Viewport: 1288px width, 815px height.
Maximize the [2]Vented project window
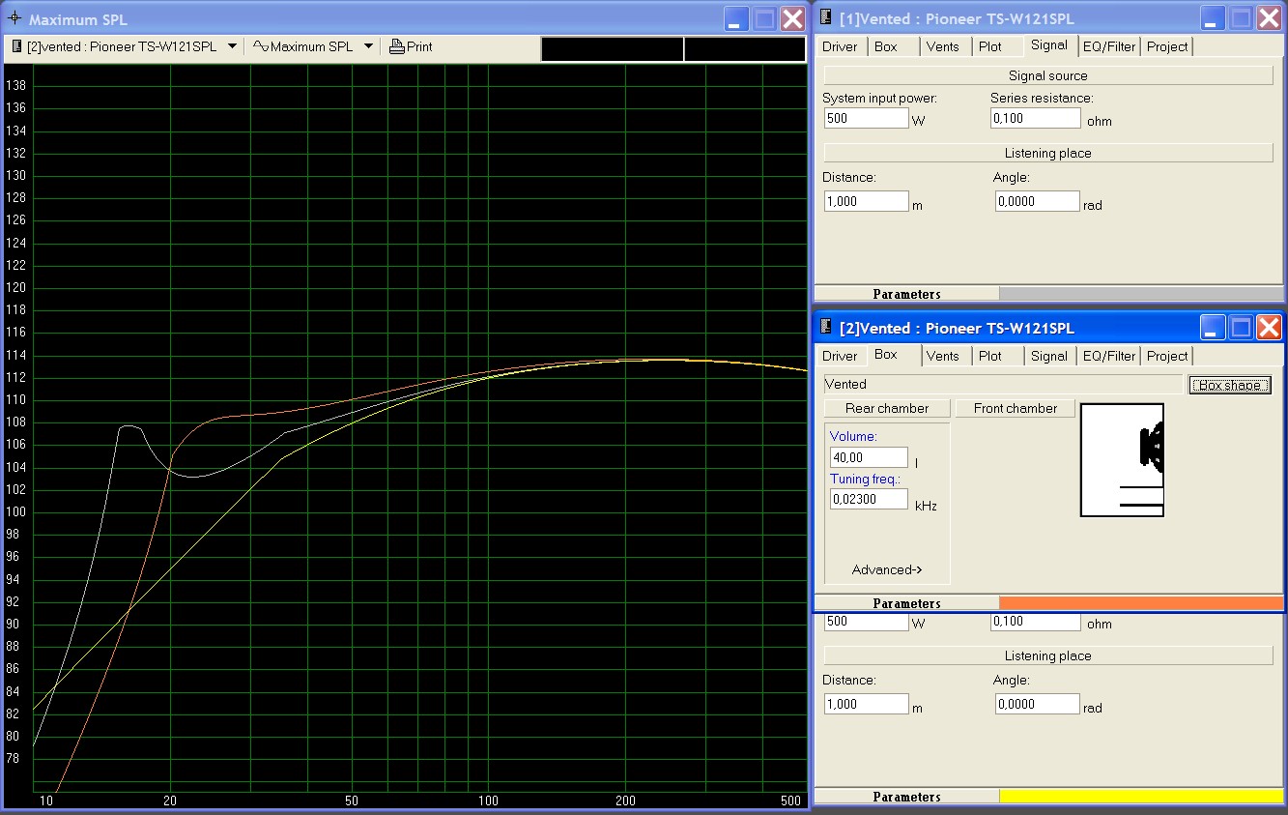1241,328
